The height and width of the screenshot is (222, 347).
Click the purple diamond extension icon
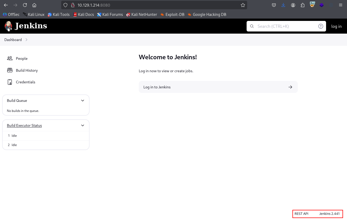point(322,5)
